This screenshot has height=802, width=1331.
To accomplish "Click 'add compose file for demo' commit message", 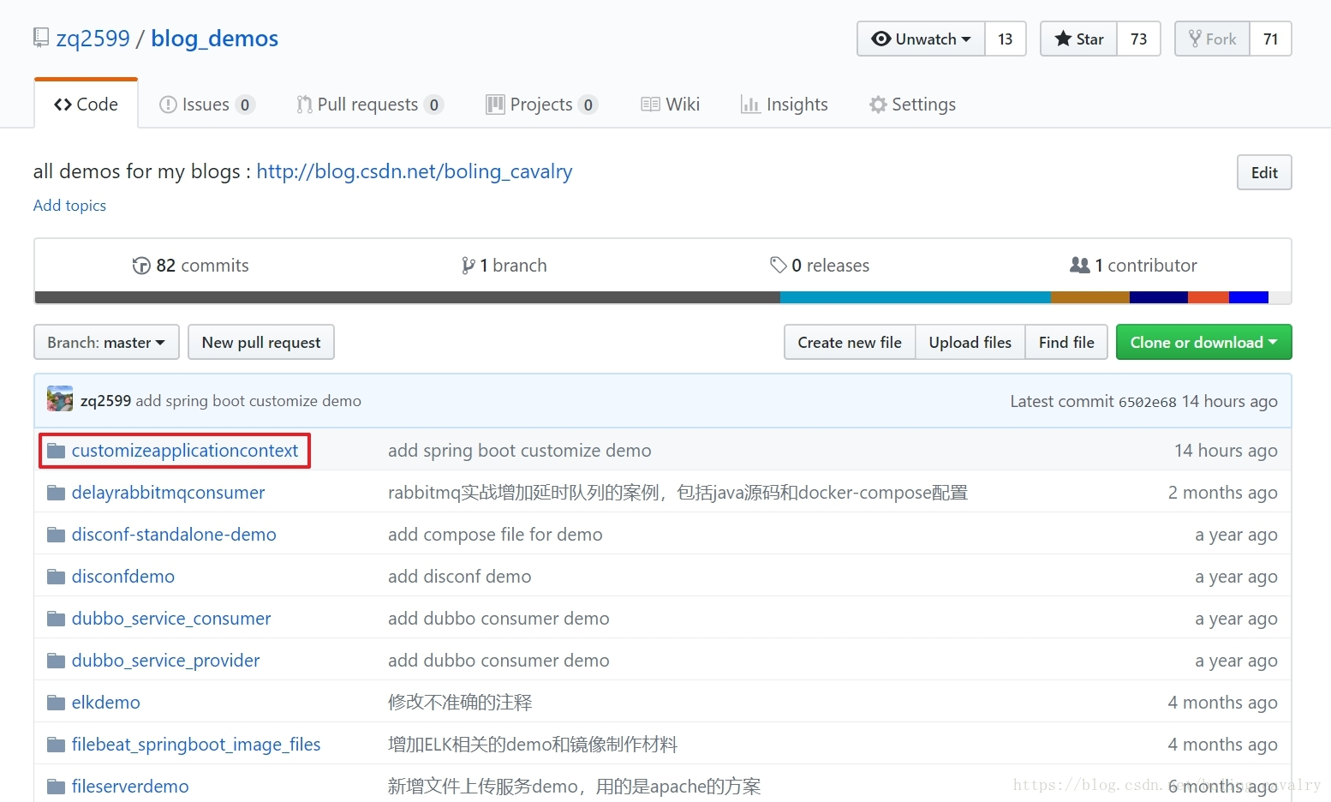I will 495,535.
